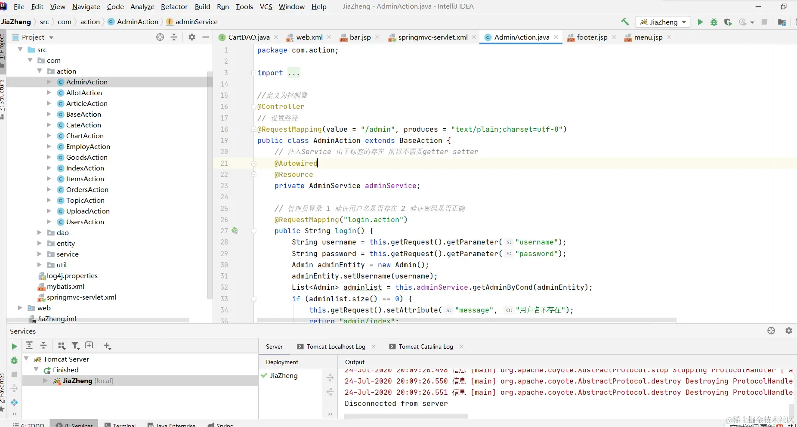Image resolution: width=797 pixels, height=427 pixels.
Task: Collapse all nodes in Project panel
Action: tap(174, 37)
